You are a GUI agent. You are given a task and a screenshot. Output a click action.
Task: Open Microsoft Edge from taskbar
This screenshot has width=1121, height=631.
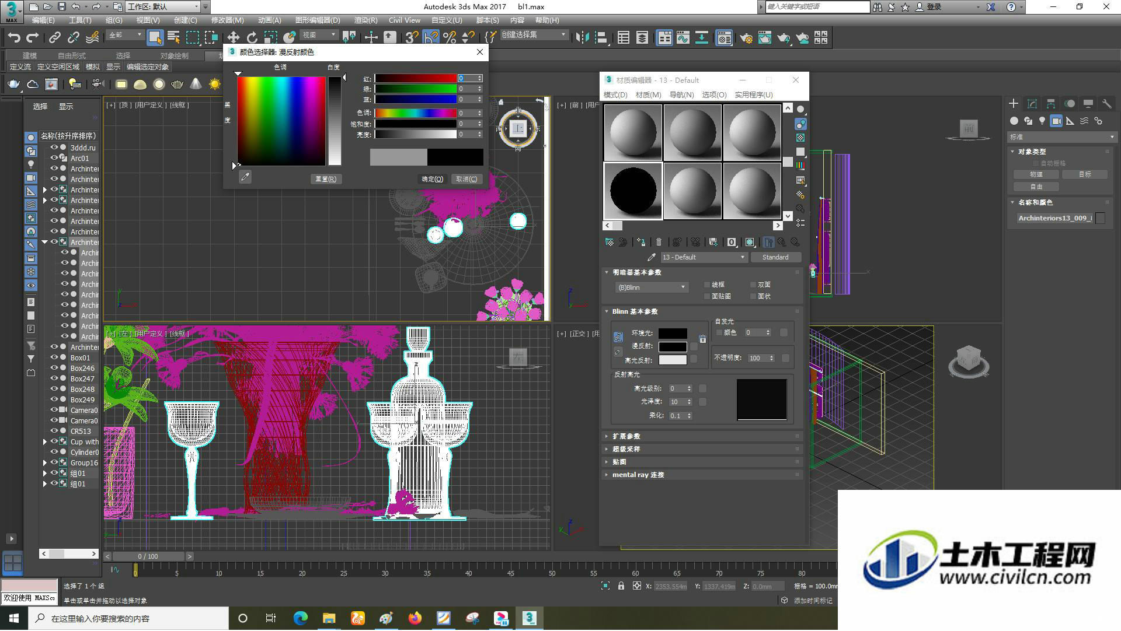tap(300, 618)
